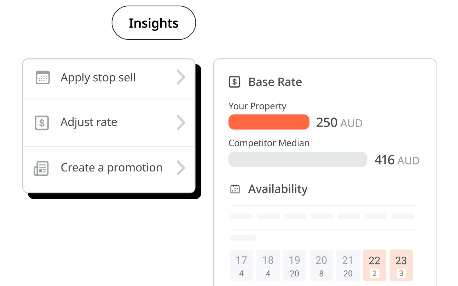The height and width of the screenshot is (286, 458).
Task: Click highlighted date 23 in the calendar
Action: coord(401,265)
